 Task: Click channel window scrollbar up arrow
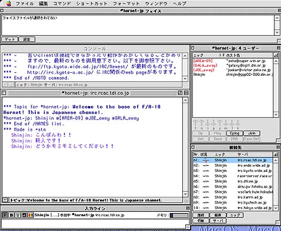point(185,100)
